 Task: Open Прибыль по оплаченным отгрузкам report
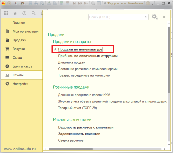88,56
